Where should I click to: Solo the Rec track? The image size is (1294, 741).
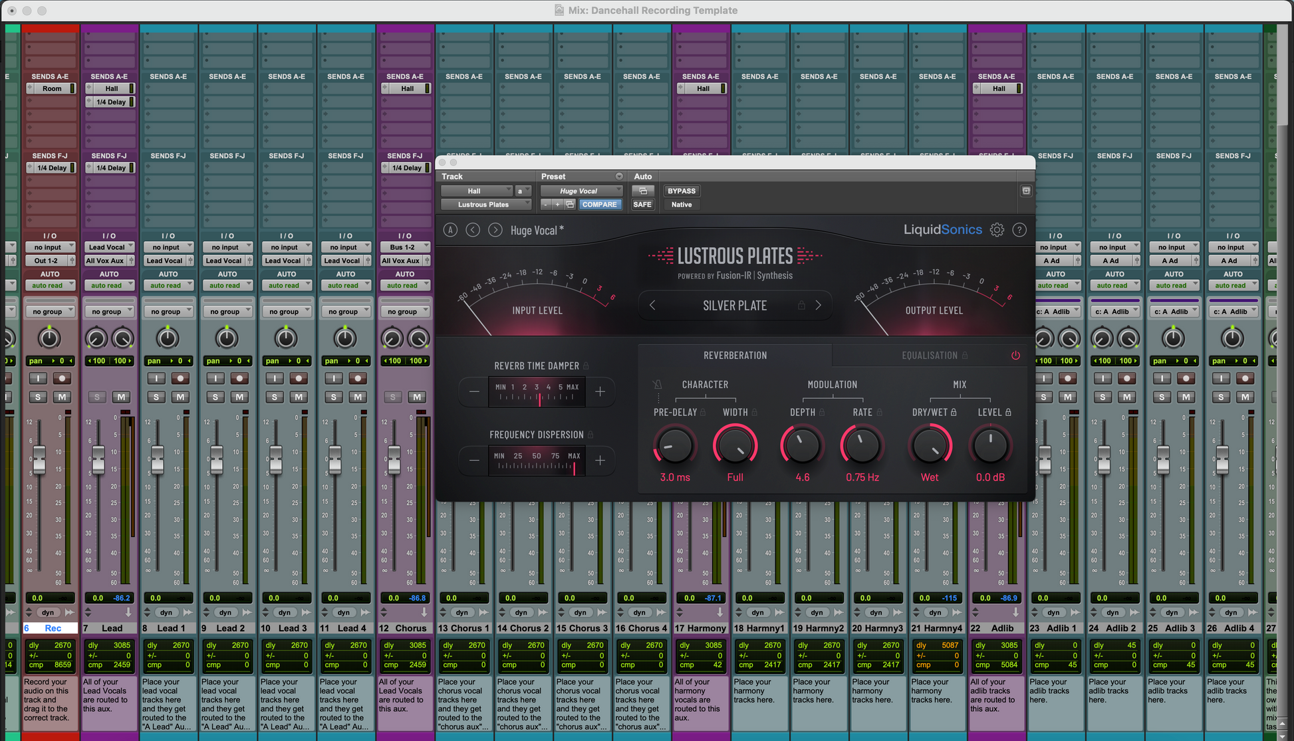38,397
